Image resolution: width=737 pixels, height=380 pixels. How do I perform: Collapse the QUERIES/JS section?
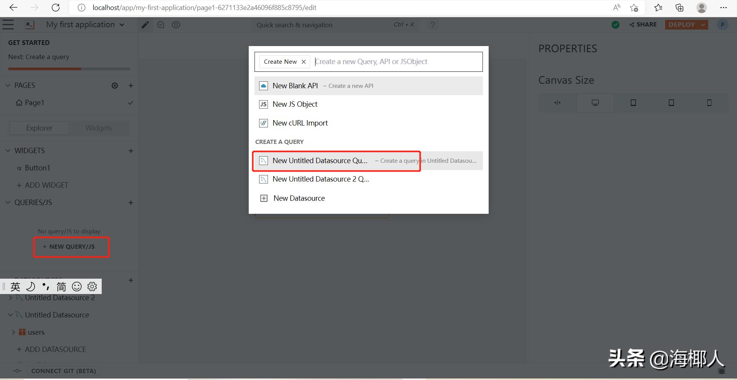coord(8,202)
